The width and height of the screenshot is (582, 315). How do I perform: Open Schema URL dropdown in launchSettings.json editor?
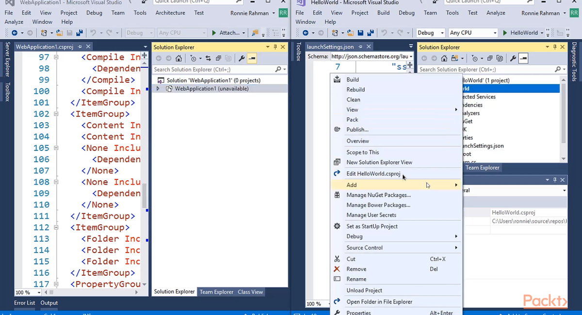pos(411,56)
